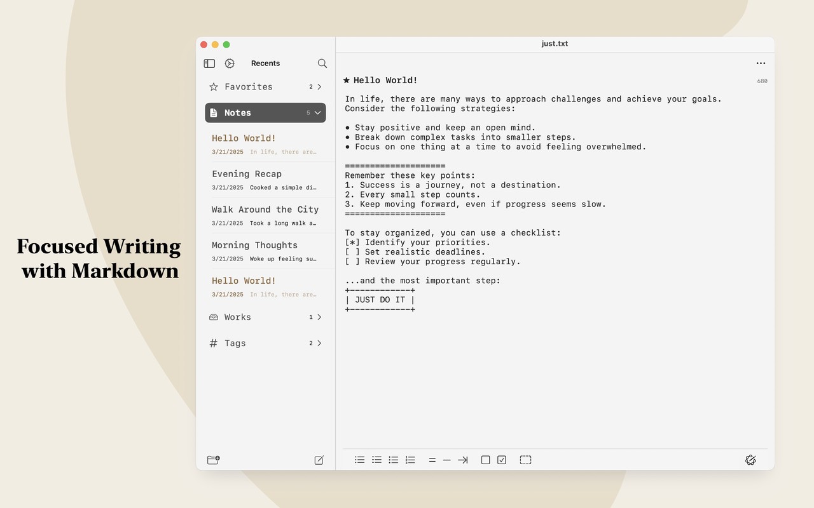Click the leftmost bullet list icon in toolbar
The height and width of the screenshot is (508, 814).
pyautogui.click(x=360, y=460)
